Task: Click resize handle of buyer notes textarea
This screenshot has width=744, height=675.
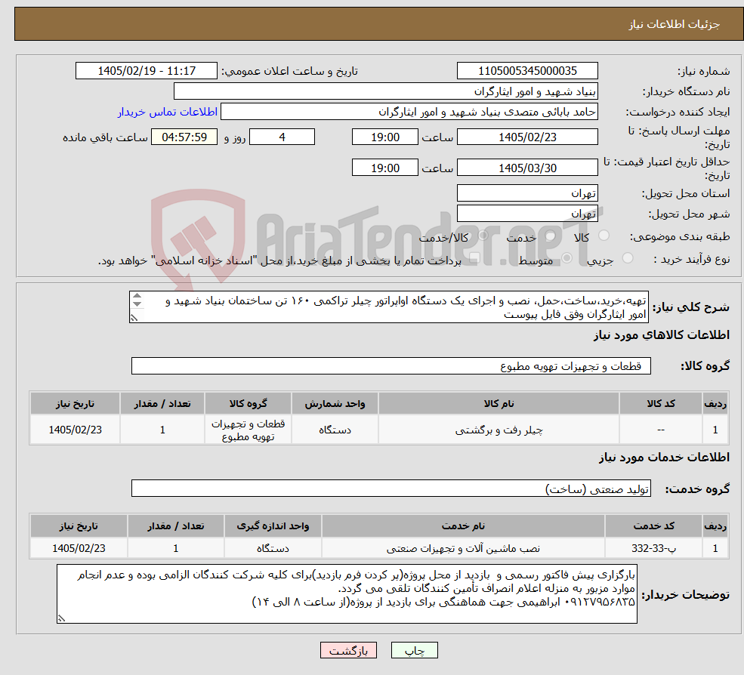Action: tap(61, 618)
